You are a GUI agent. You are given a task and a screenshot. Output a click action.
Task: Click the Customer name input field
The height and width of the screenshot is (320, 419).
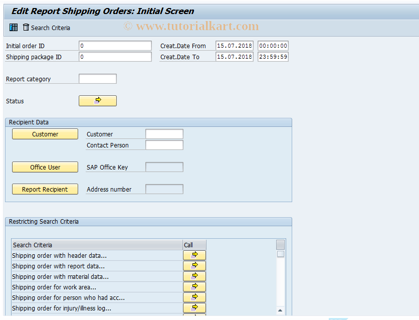pos(164,134)
